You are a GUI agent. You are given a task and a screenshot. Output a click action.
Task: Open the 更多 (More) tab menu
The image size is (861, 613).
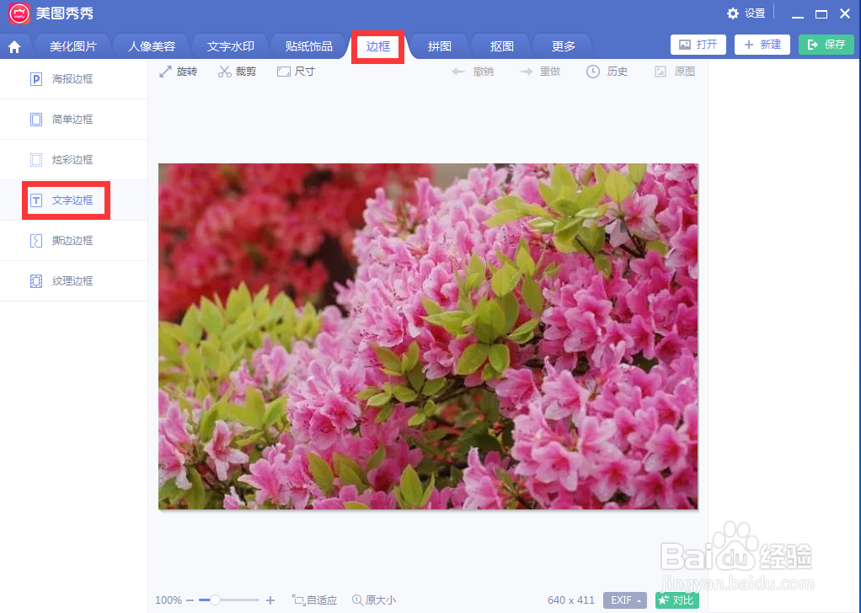point(561,45)
